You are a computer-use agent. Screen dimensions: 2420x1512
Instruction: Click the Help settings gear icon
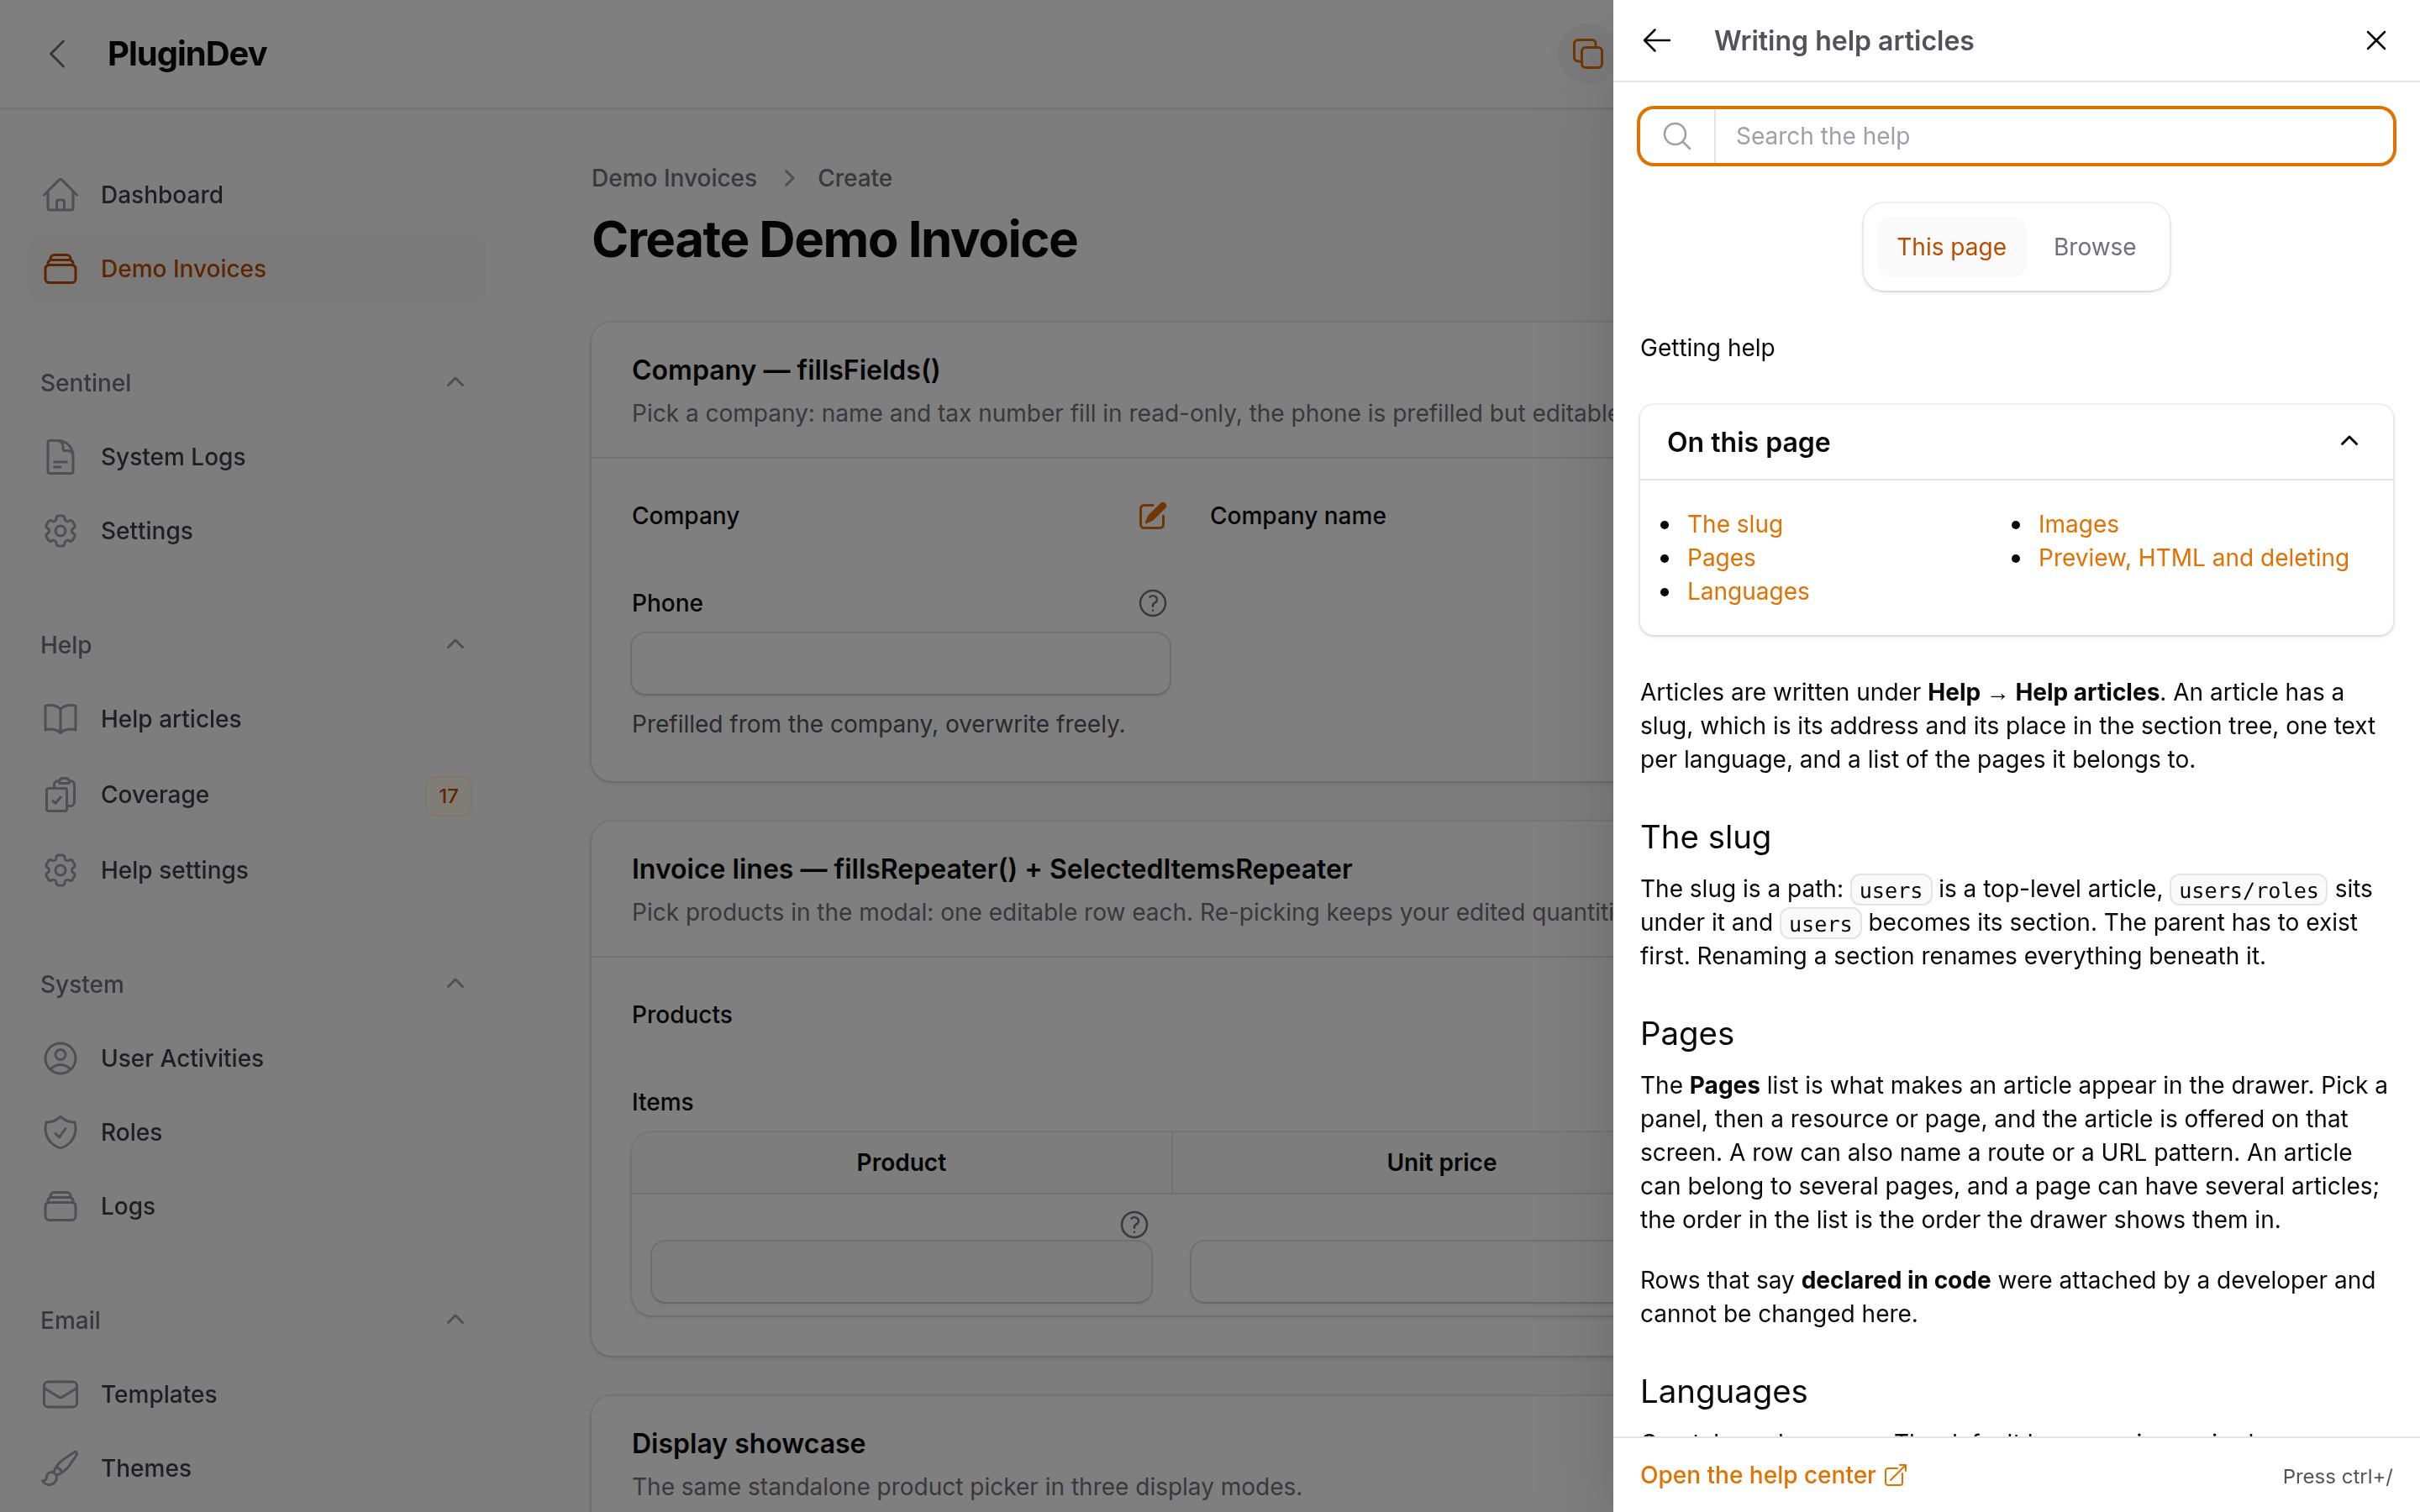[60, 870]
